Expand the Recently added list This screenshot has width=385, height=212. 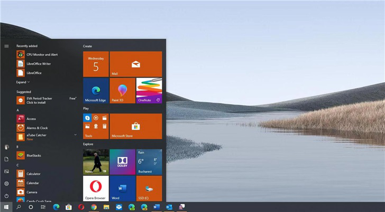(23, 82)
